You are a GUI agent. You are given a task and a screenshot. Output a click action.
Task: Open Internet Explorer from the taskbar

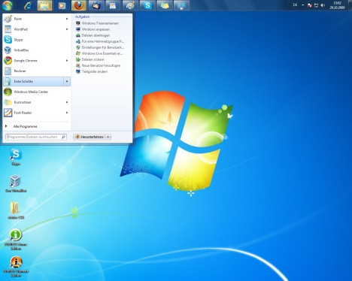[x=28, y=5]
